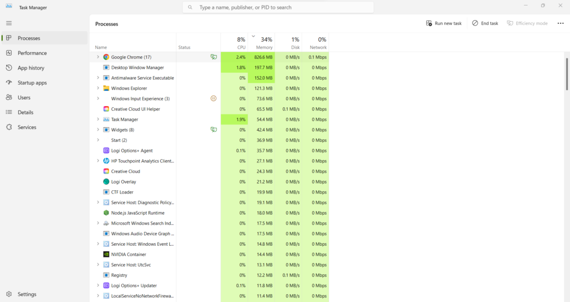Sort by the Status column header
Image resolution: width=570 pixels, height=302 pixels.
pos(198,42)
